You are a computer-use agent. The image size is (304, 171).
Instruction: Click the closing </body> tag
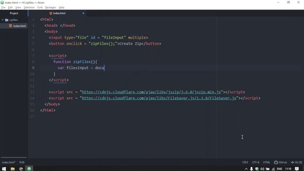click(x=52, y=104)
